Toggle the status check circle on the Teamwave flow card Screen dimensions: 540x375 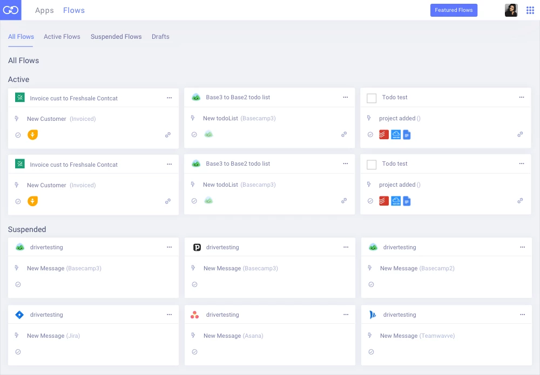click(371, 352)
